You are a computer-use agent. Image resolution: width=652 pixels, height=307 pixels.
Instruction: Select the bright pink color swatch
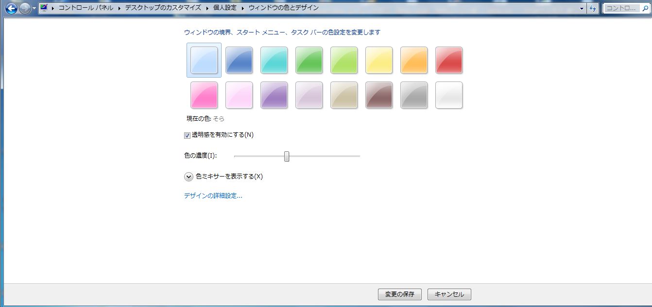click(x=204, y=95)
